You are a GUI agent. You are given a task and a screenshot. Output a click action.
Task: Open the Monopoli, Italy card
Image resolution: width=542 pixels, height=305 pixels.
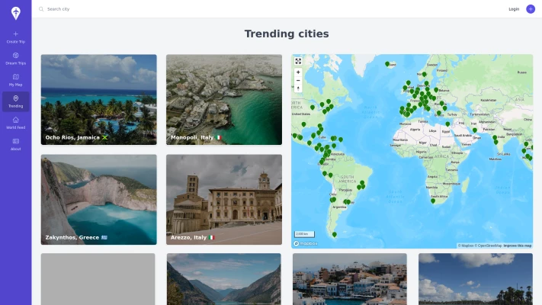coord(224,100)
